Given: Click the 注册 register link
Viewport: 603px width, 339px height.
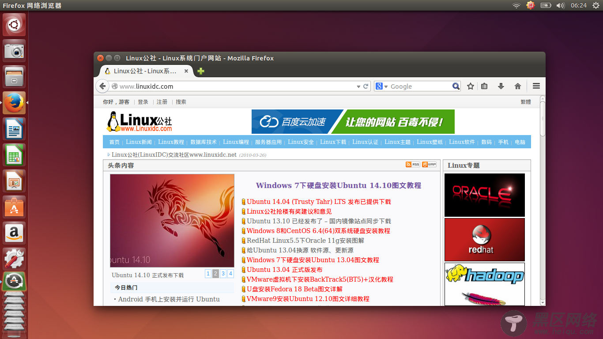Looking at the screenshot, I should click(162, 102).
